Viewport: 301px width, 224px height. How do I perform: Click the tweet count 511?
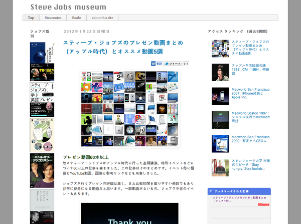186,64
